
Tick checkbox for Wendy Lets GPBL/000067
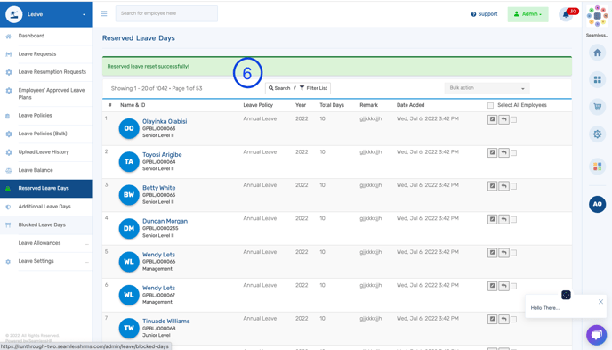click(513, 287)
